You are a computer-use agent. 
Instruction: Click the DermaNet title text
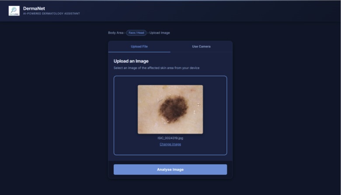click(34, 8)
